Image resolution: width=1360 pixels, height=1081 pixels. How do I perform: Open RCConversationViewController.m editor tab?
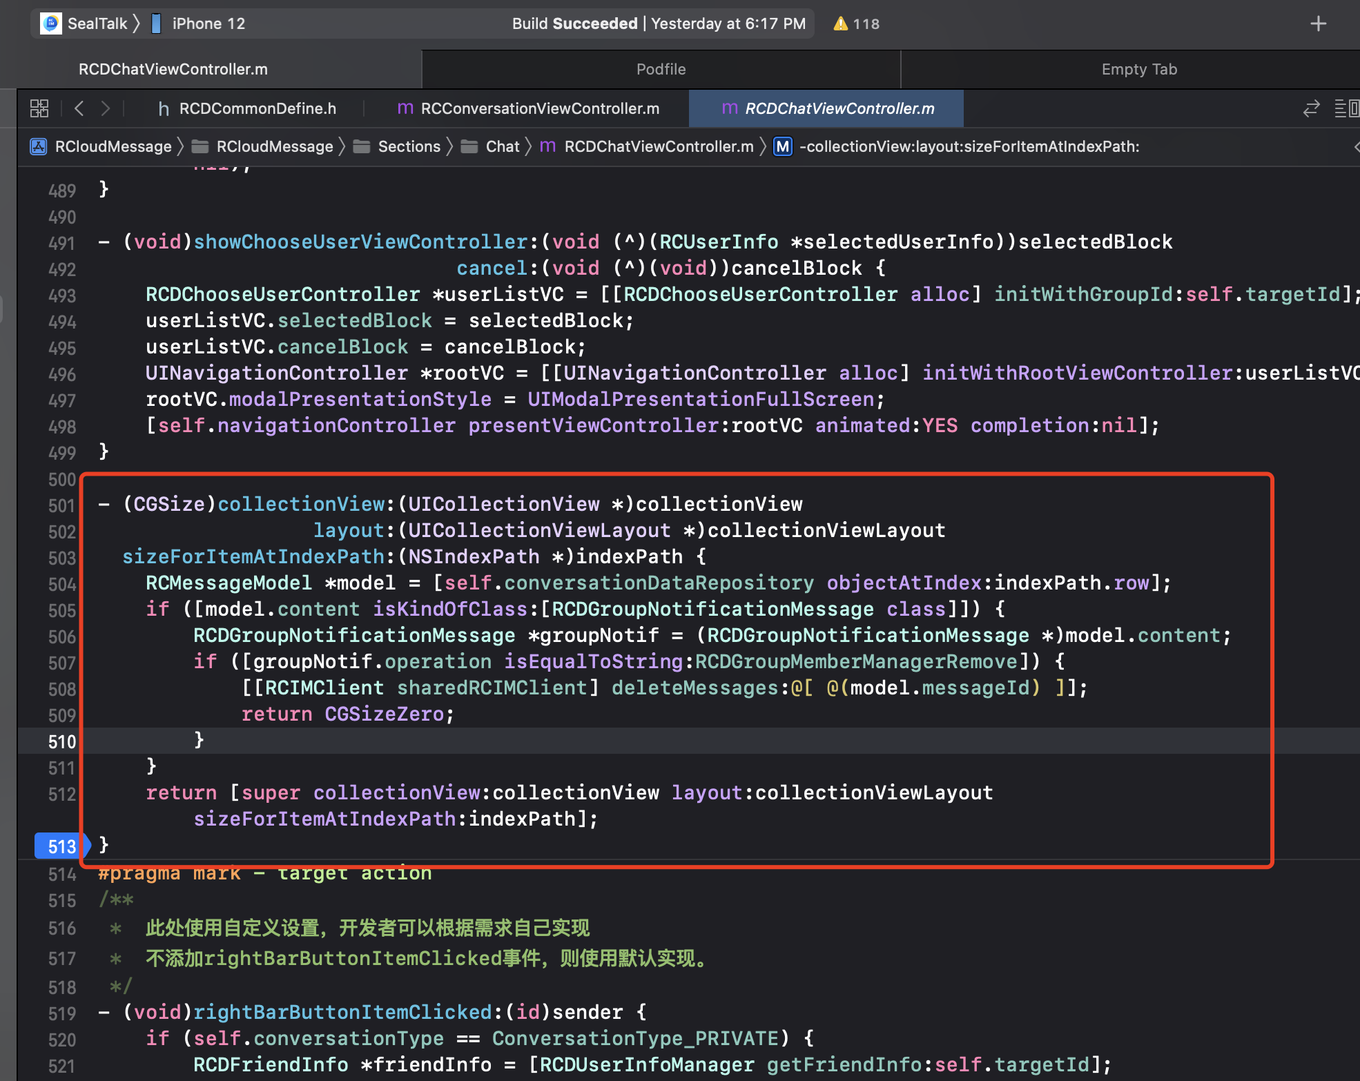pyautogui.click(x=539, y=108)
